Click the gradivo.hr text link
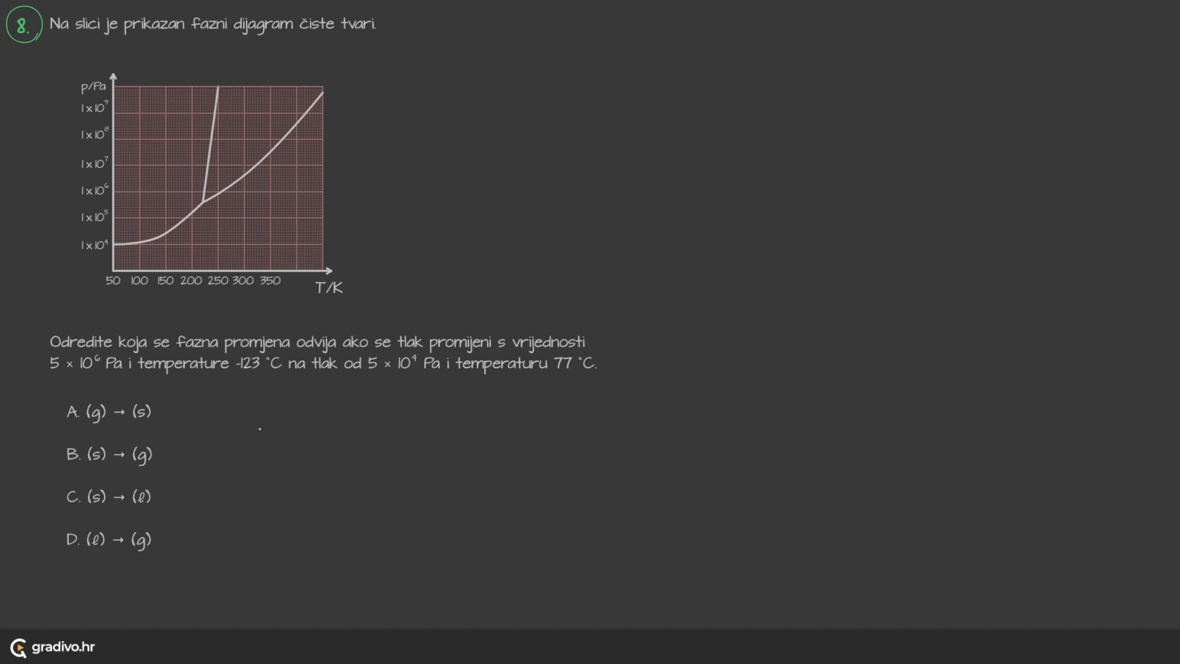Viewport: 1180px width, 664px height. pyautogui.click(x=63, y=647)
